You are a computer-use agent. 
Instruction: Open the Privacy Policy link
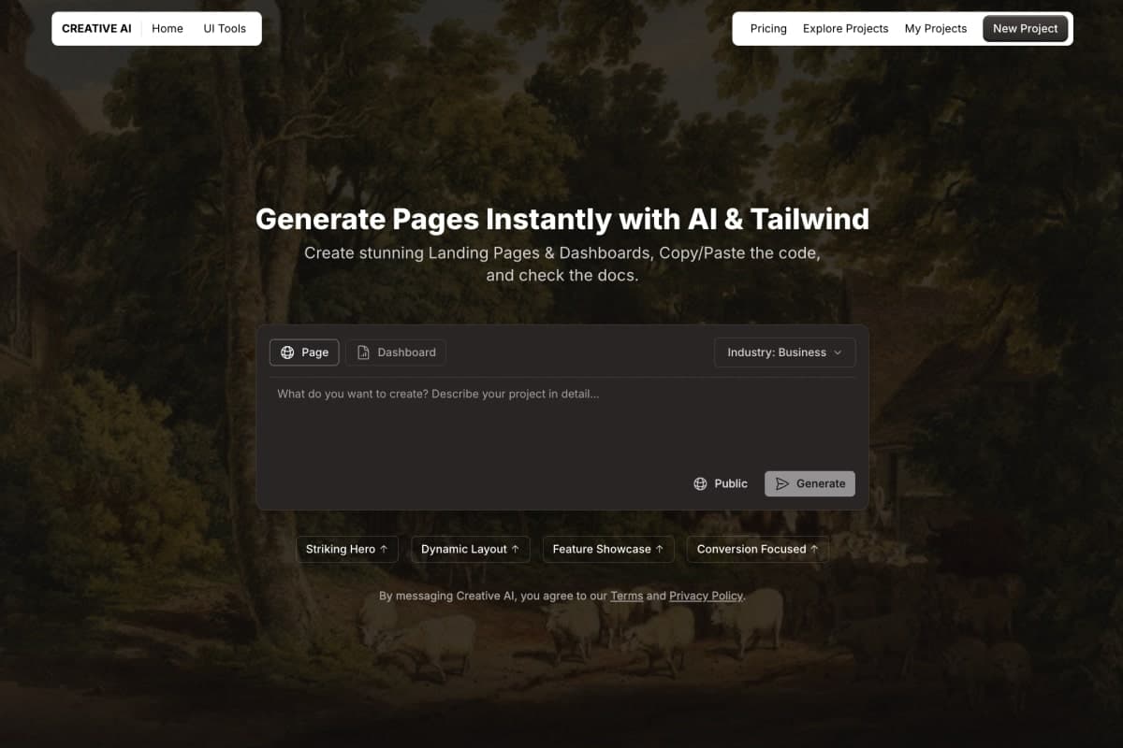click(706, 596)
